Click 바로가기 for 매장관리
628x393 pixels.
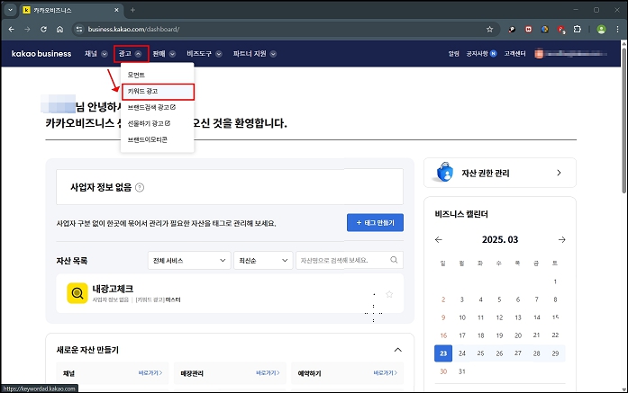268,373
